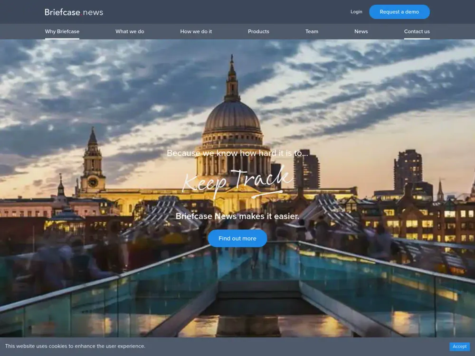The image size is (475, 356).
Task: Select the News navigation link
Action: click(361, 31)
